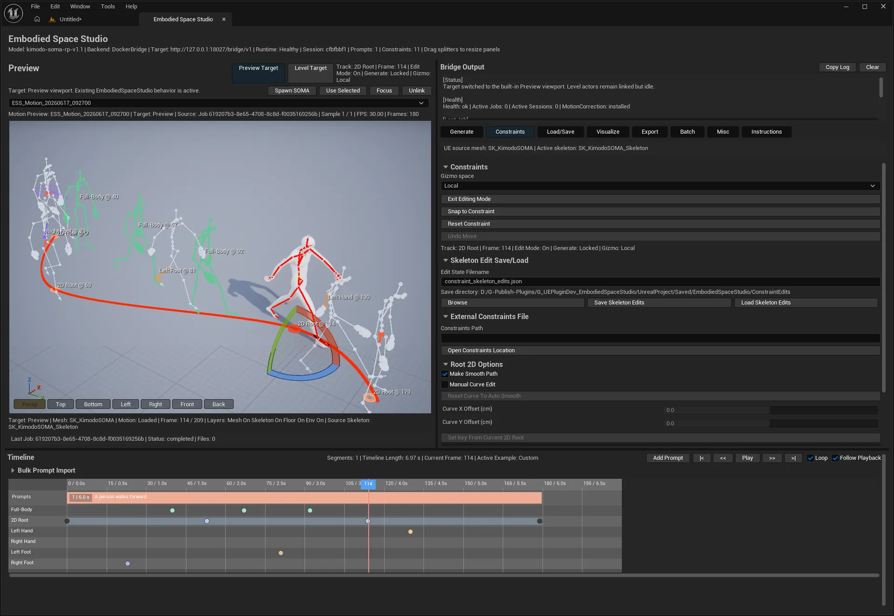The width and height of the screenshot is (894, 616).
Task: Click the Constraints Path input field
Action: pyautogui.click(x=660, y=338)
